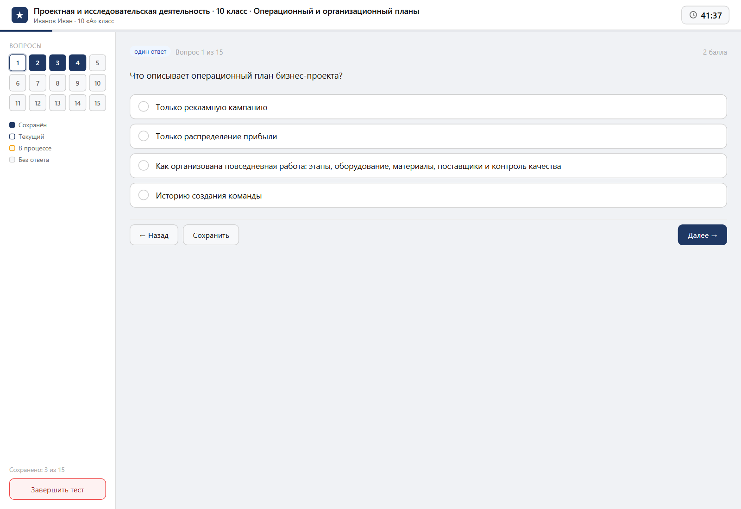Click the question text about операционный план
Viewport: 741px width, 509px height.
pyautogui.click(x=236, y=76)
